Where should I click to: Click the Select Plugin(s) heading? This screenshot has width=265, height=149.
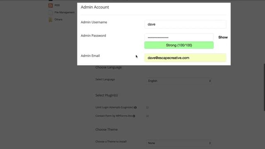[x=106, y=95]
